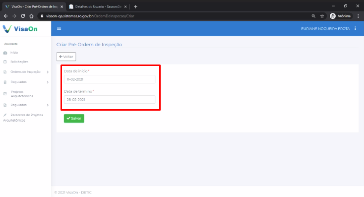
Task: Open Projetos Arquitetônicos menu item
Action: pos(22,94)
